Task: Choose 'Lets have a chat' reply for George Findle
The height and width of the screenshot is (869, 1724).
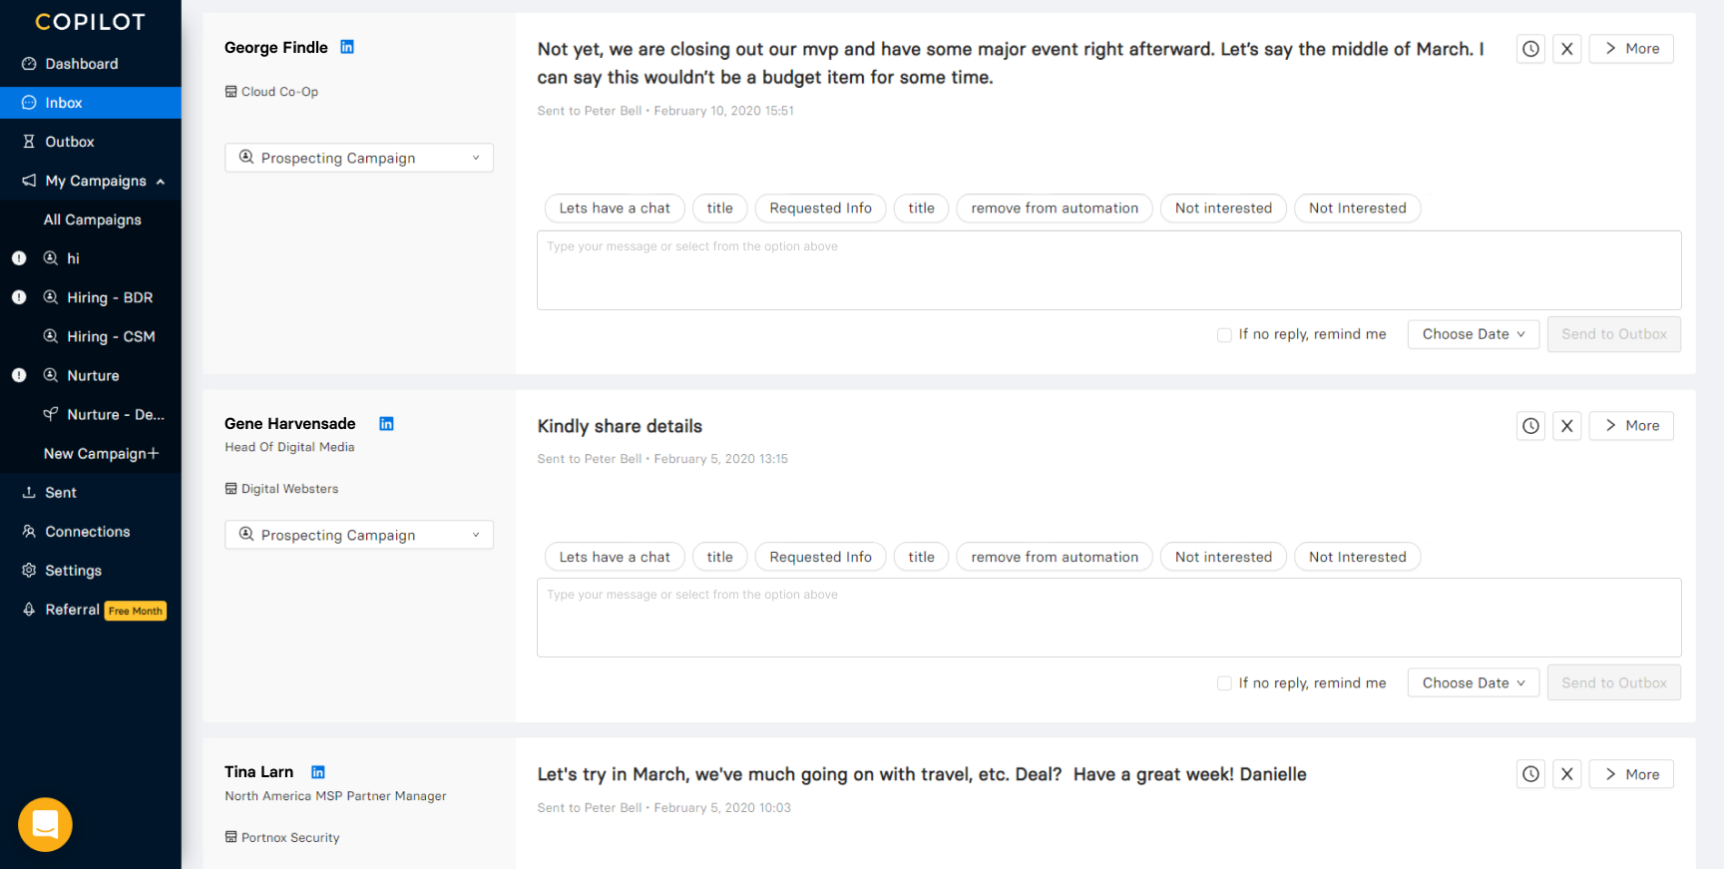Action: 615,209
